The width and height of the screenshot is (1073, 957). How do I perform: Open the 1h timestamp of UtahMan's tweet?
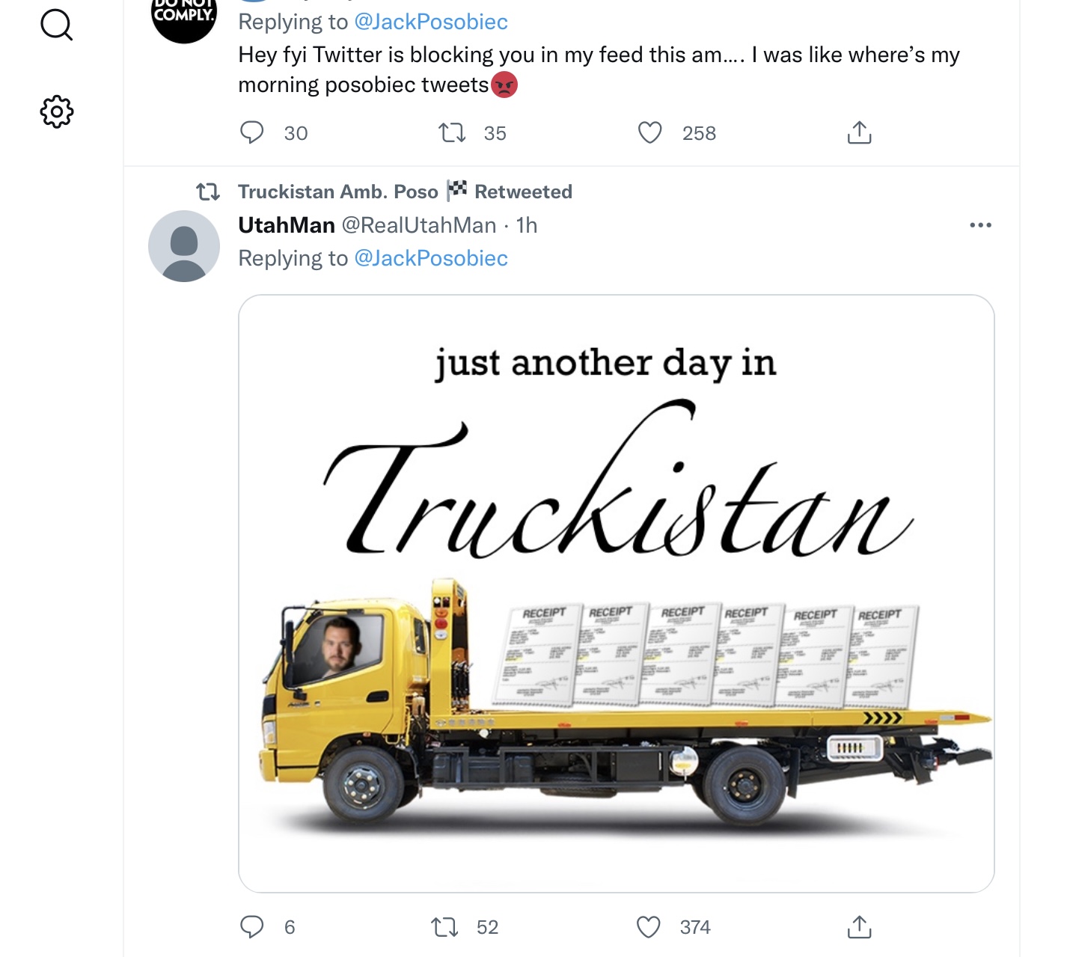pyautogui.click(x=527, y=225)
